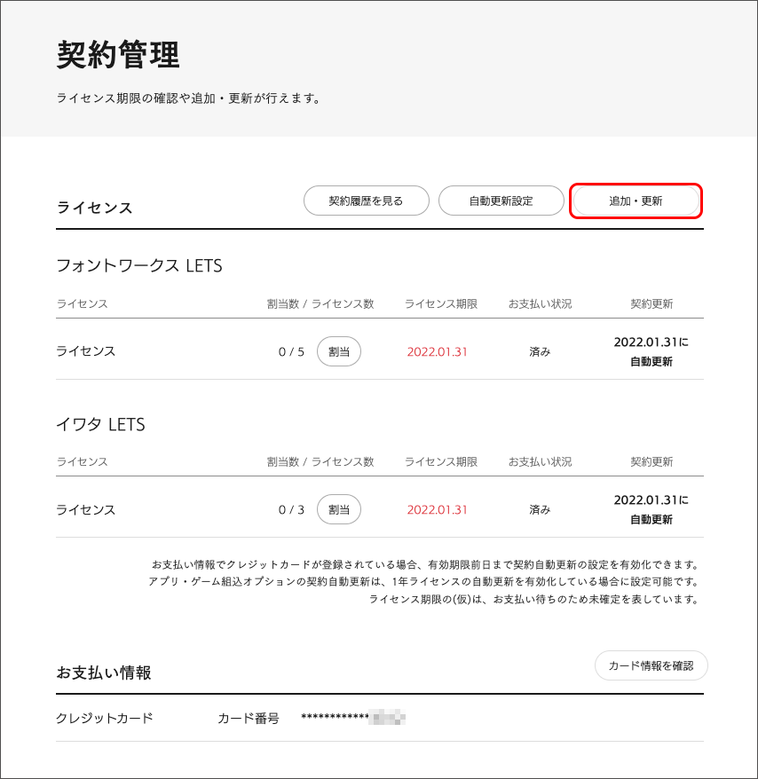Click the 自動更新 renewal text in イワタ row
Viewport: 758px width, 779px height.
(651, 520)
